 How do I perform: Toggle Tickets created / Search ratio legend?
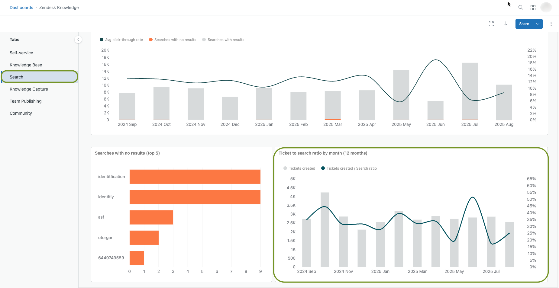click(x=349, y=168)
